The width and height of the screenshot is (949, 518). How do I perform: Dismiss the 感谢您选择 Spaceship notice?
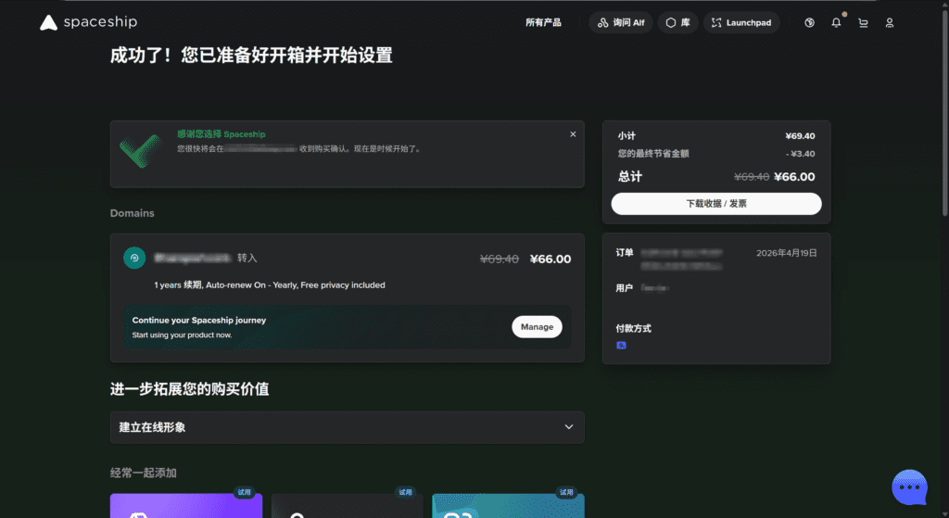[573, 134]
